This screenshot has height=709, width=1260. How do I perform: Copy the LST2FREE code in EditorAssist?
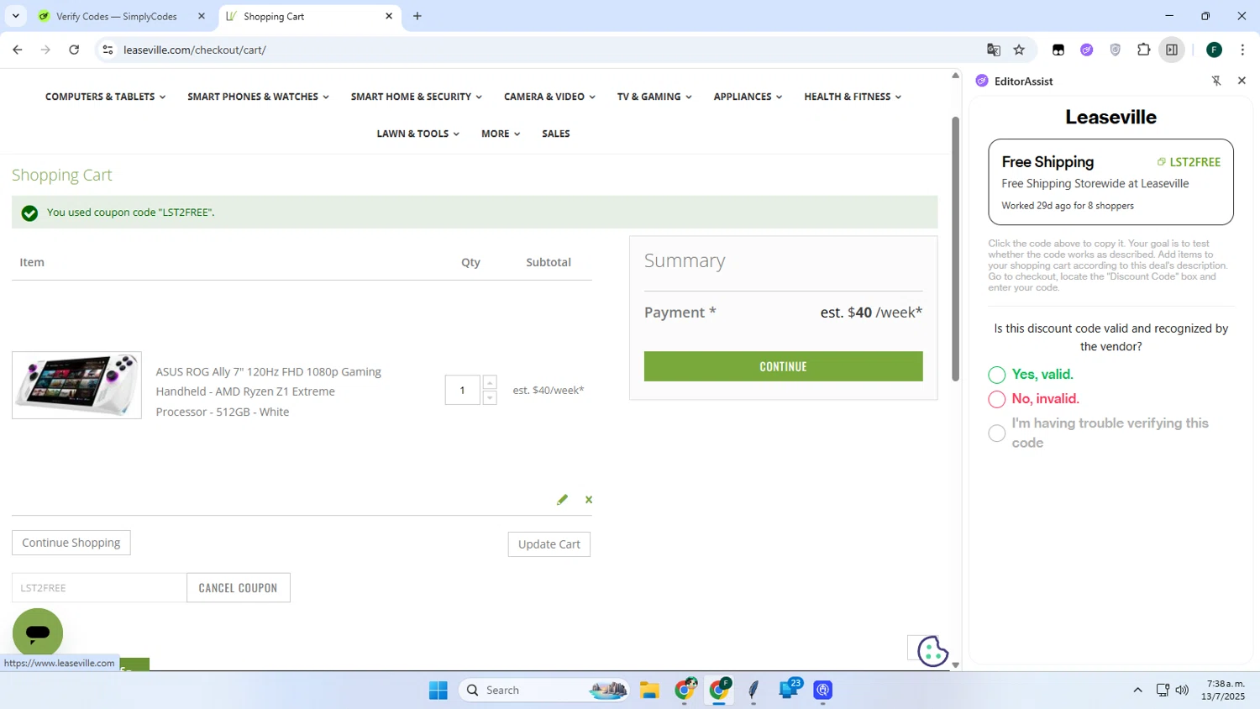pos(1189,162)
